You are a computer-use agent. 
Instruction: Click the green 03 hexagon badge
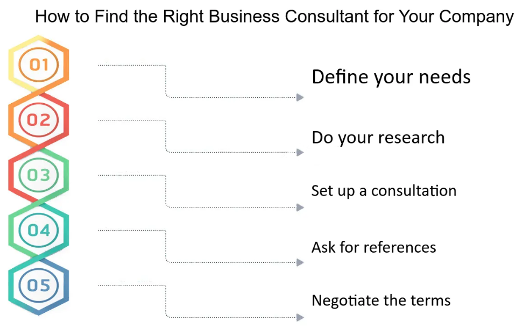(x=39, y=175)
